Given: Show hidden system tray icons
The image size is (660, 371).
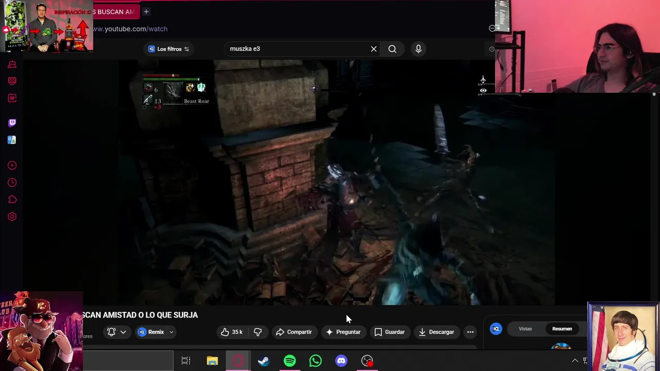Looking at the screenshot, I should coord(575,361).
